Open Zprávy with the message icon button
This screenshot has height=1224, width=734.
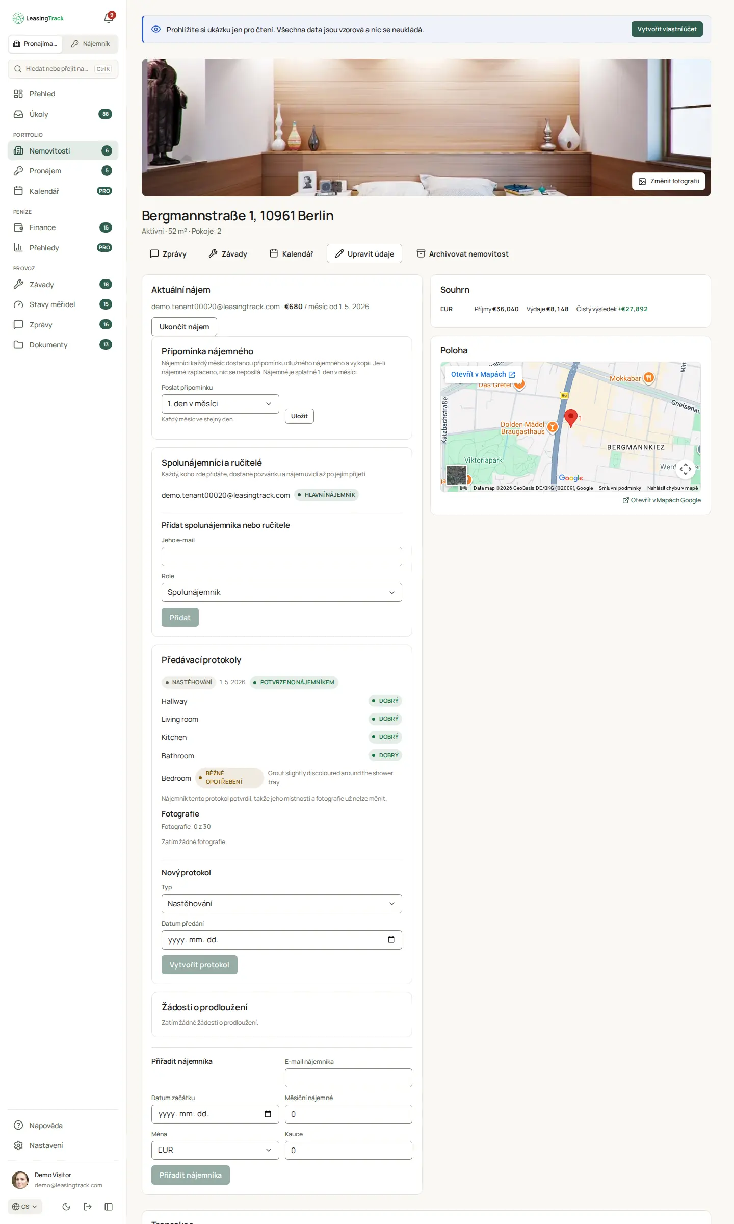[168, 253]
